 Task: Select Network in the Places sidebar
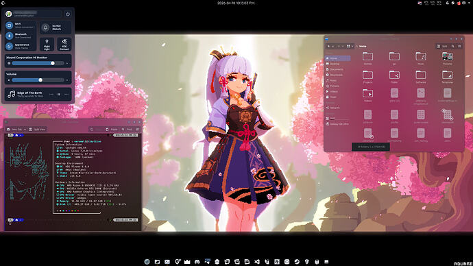click(x=338, y=108)
